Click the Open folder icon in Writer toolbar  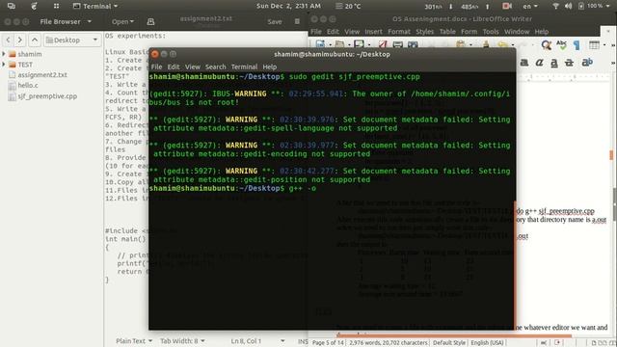339,44
